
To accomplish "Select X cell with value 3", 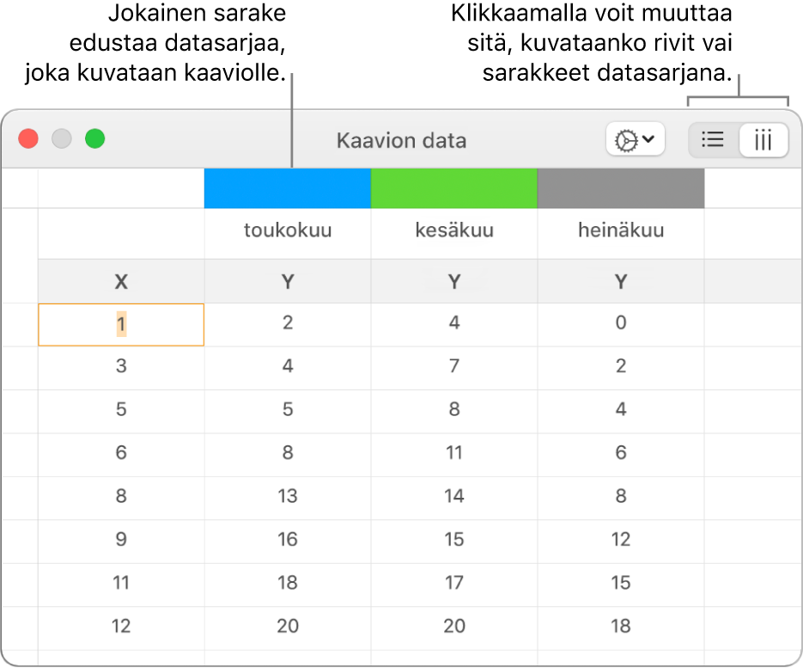I will (121, 368).
